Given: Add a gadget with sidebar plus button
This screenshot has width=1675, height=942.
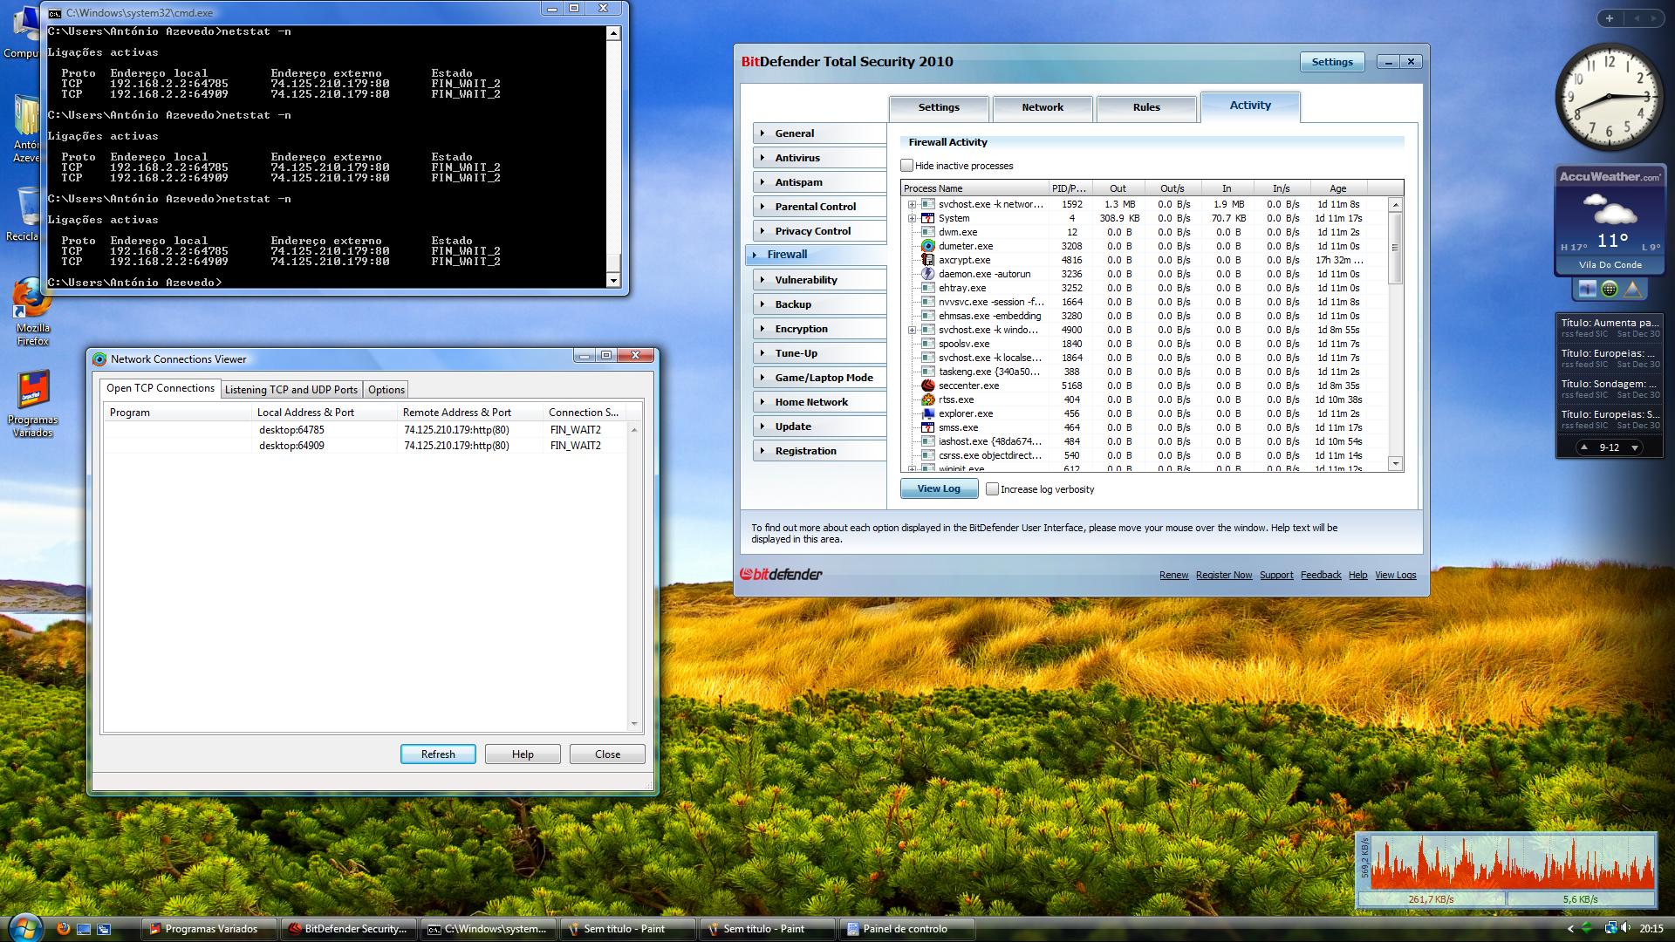Looking at the screenshot, I should tap(1610, 17).
